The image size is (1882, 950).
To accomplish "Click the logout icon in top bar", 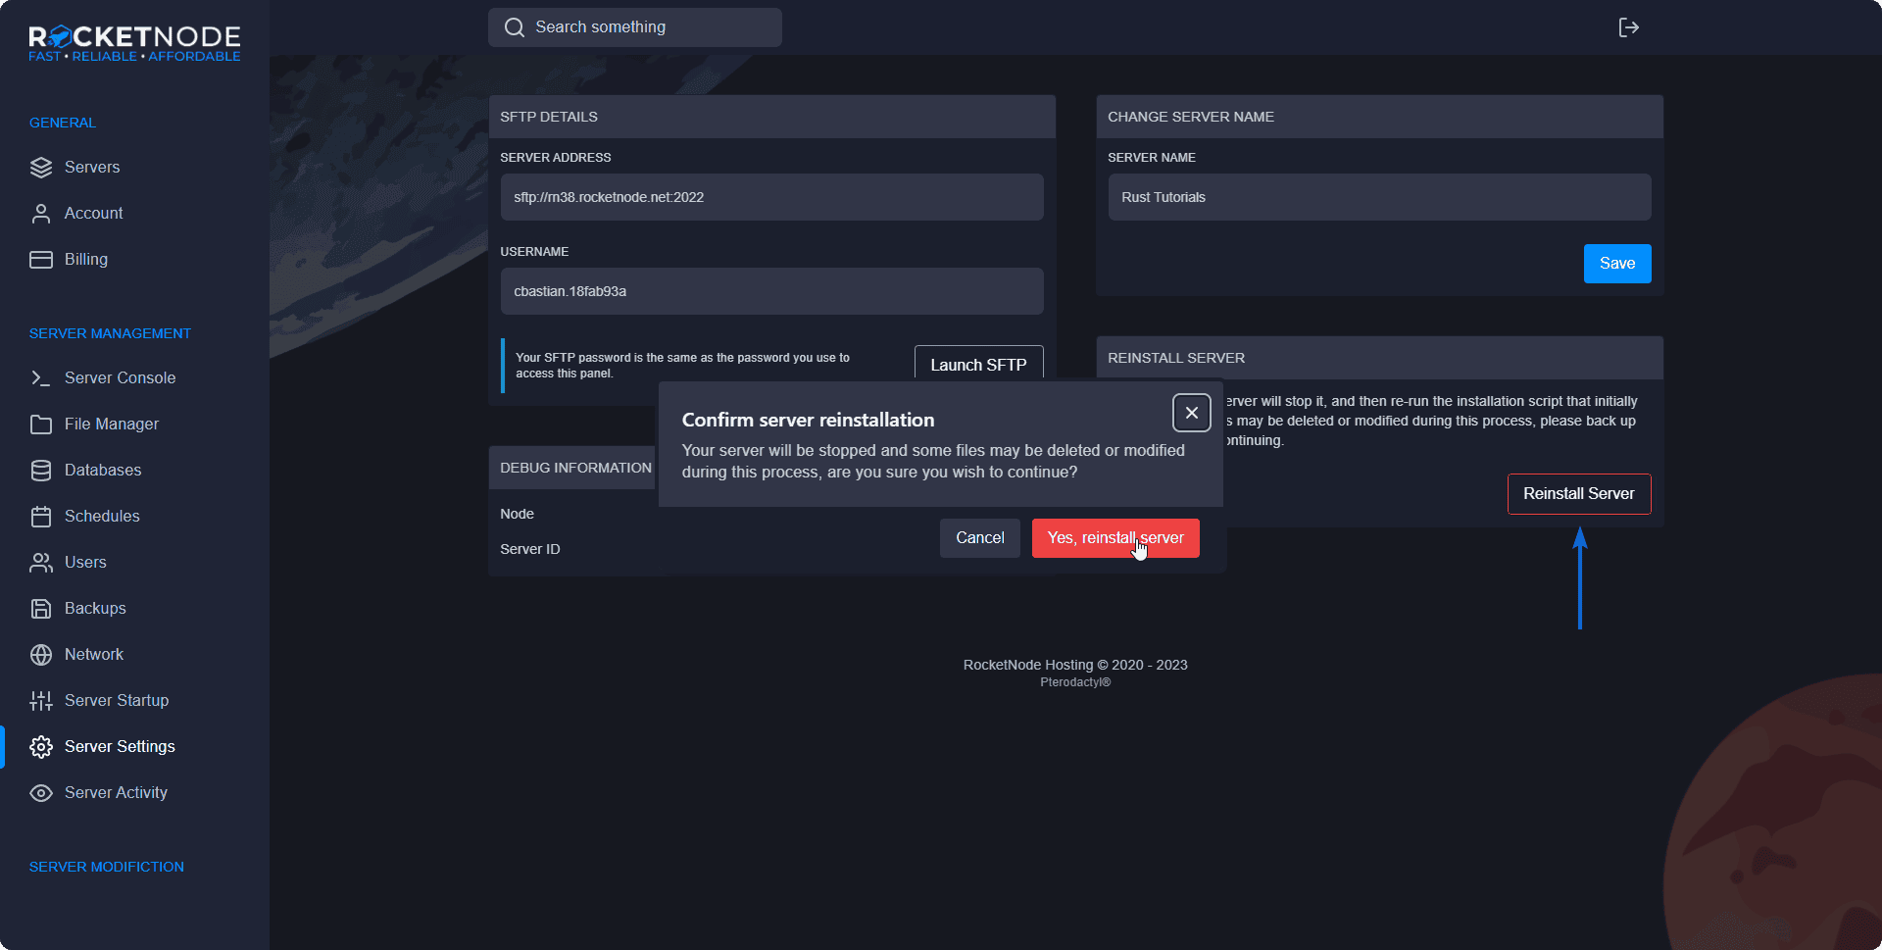I will [1628, 27].
